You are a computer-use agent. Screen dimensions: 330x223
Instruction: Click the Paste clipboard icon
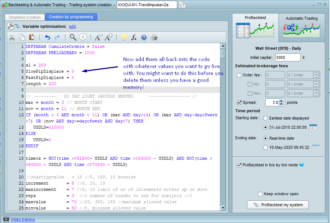pos(31,37)
